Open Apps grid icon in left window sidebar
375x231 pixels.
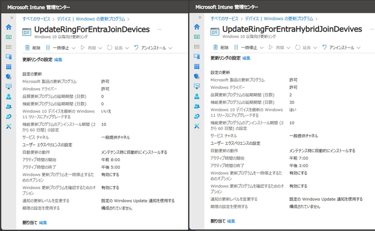pyautogui.click(x=8, y=66)
